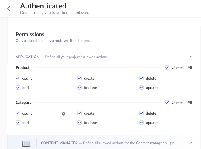
Task: Uncheck Product count permission
Action: click(18, 79)
